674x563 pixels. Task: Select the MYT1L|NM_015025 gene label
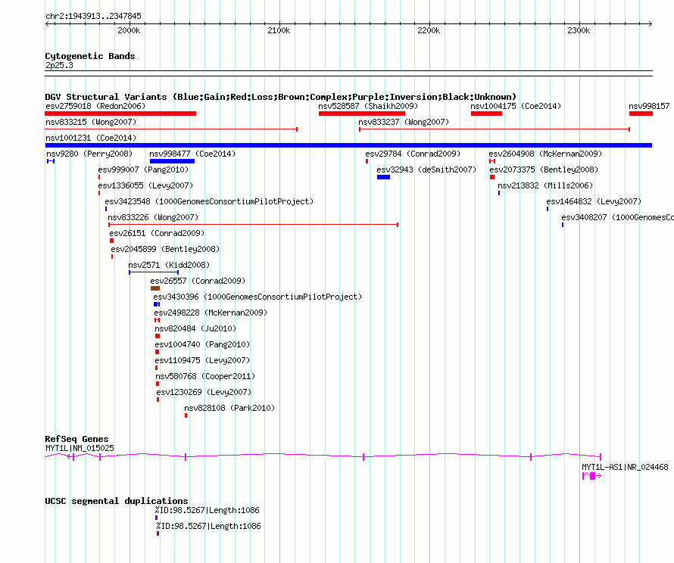[80, 448]
